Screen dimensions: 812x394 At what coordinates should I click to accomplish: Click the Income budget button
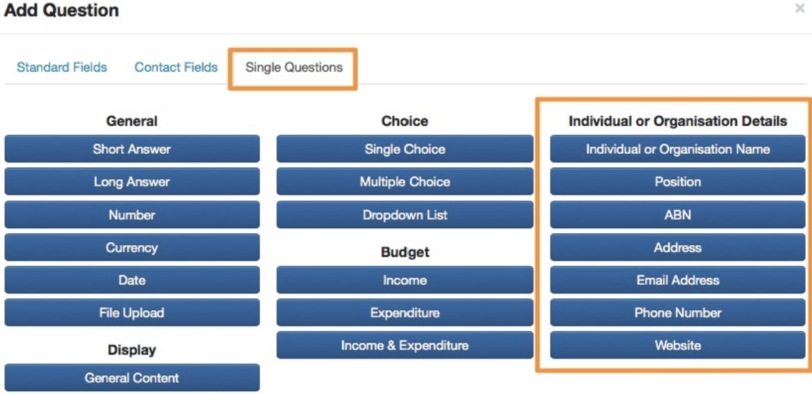pyautogui.click(x=405, y=280)
